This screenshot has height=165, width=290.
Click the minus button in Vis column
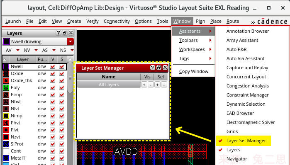151,85
